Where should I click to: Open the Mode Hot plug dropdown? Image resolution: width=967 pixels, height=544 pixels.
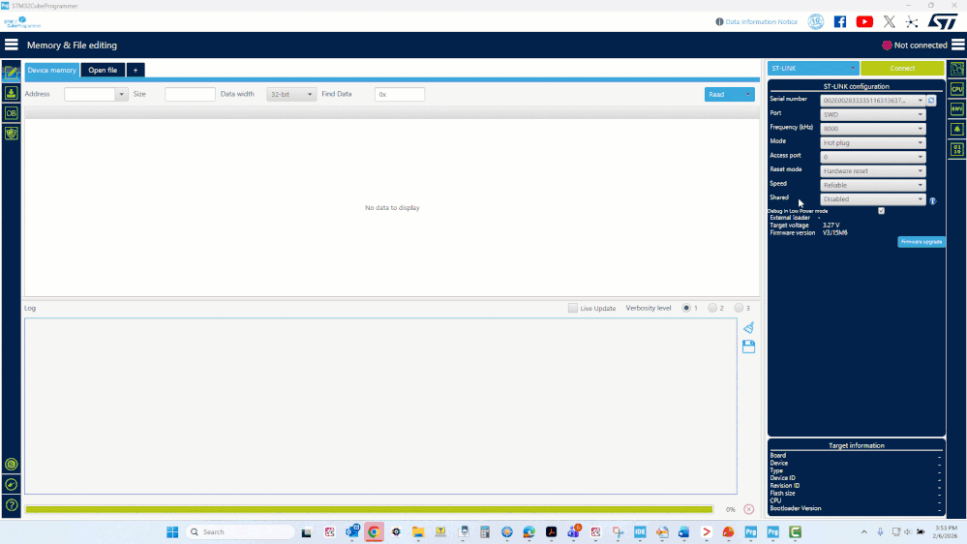pyautogui.click(x=873, y=143)
